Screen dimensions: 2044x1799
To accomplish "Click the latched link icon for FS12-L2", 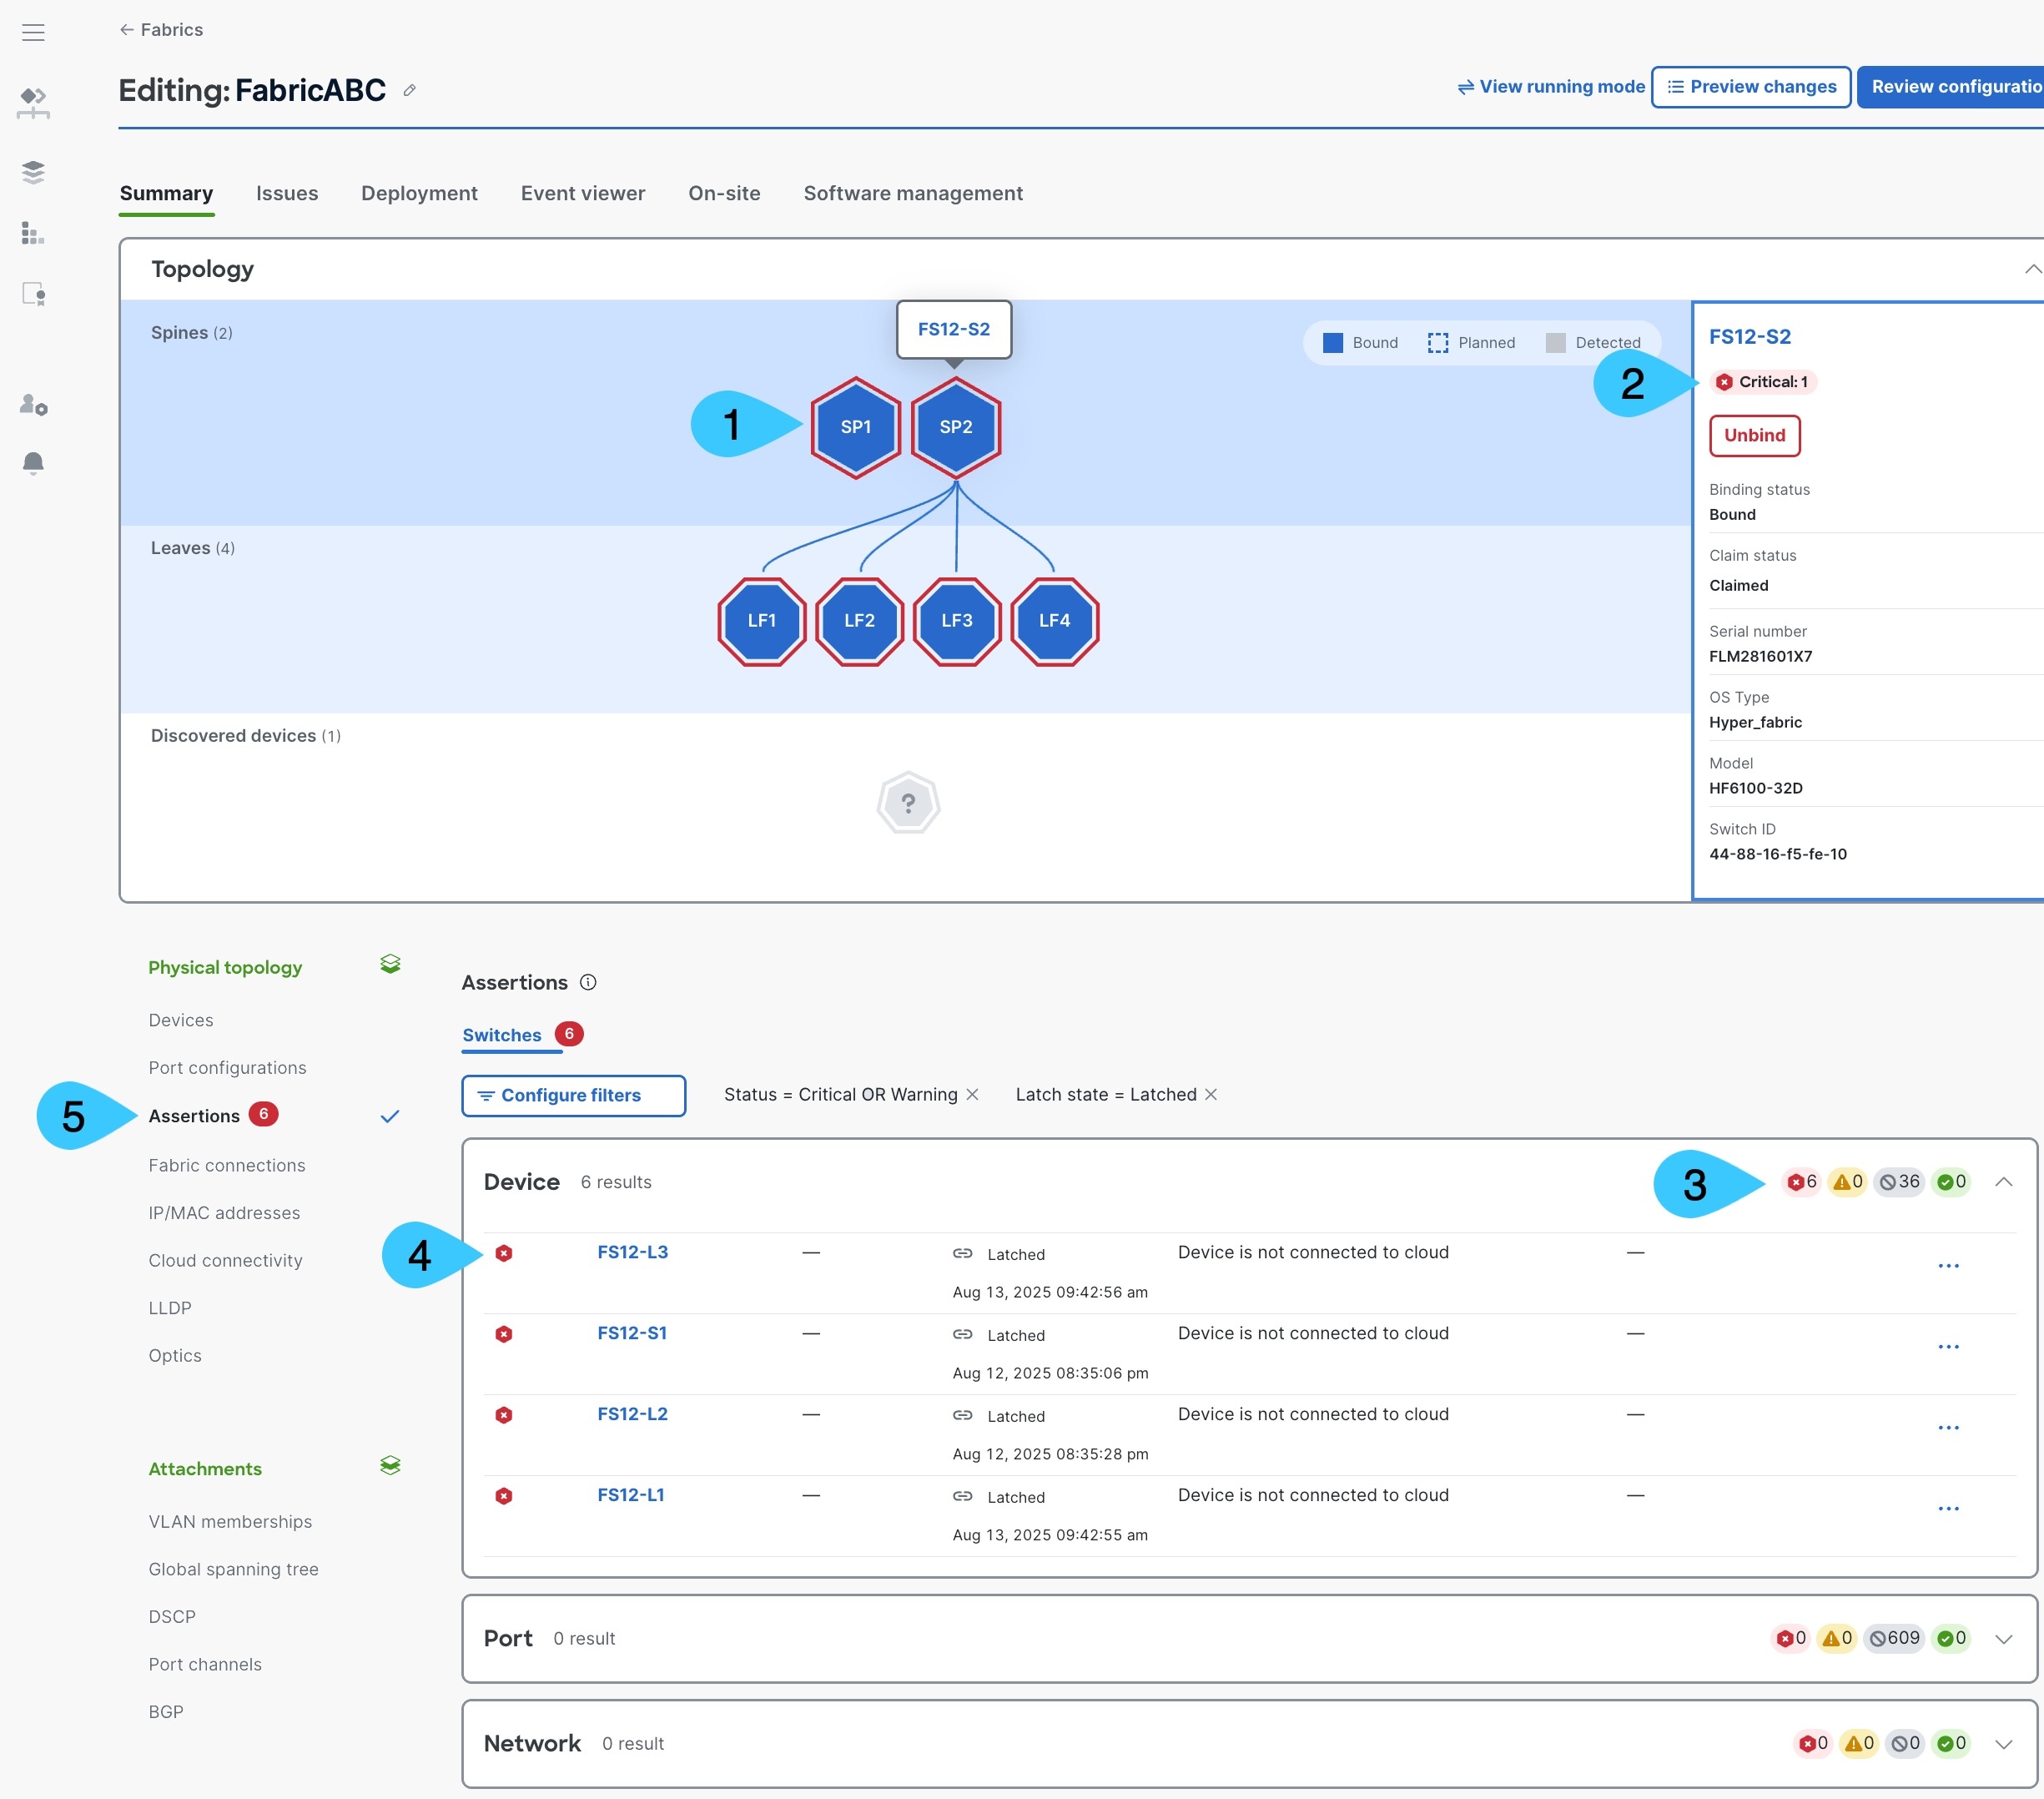I will [x=962, y=1416].
